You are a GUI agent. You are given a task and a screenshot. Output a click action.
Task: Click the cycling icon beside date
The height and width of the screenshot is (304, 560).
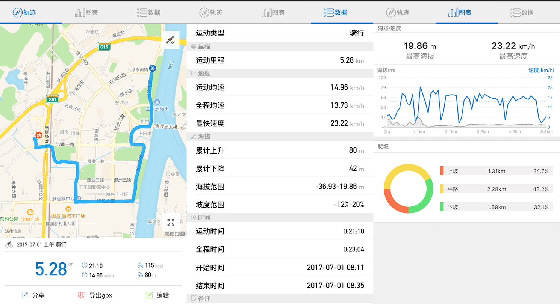point(9,245)
